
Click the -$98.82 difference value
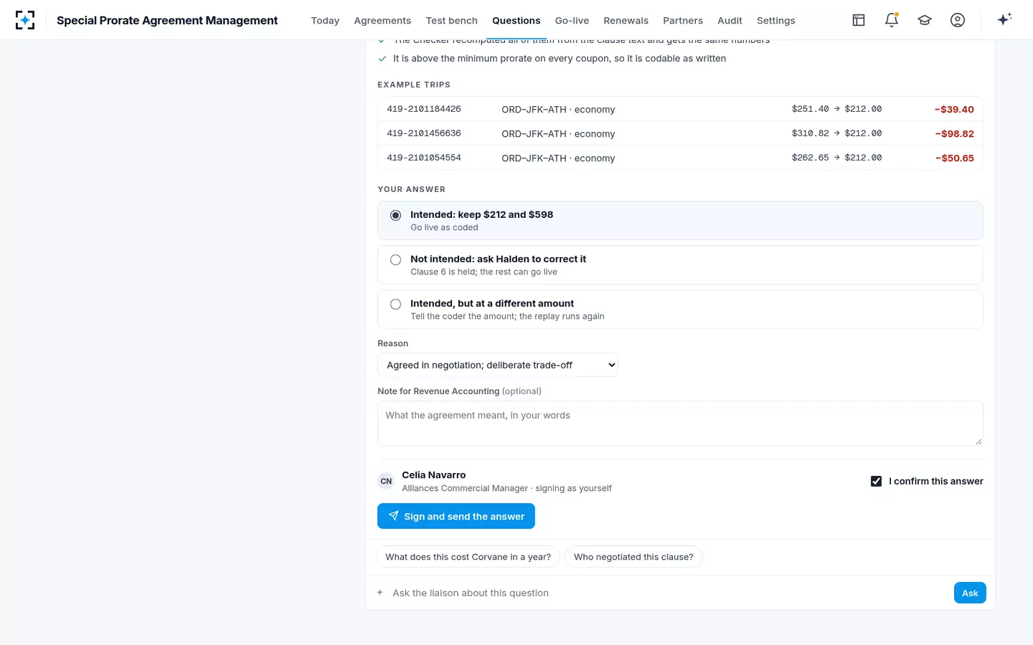(x=954, y=133)
